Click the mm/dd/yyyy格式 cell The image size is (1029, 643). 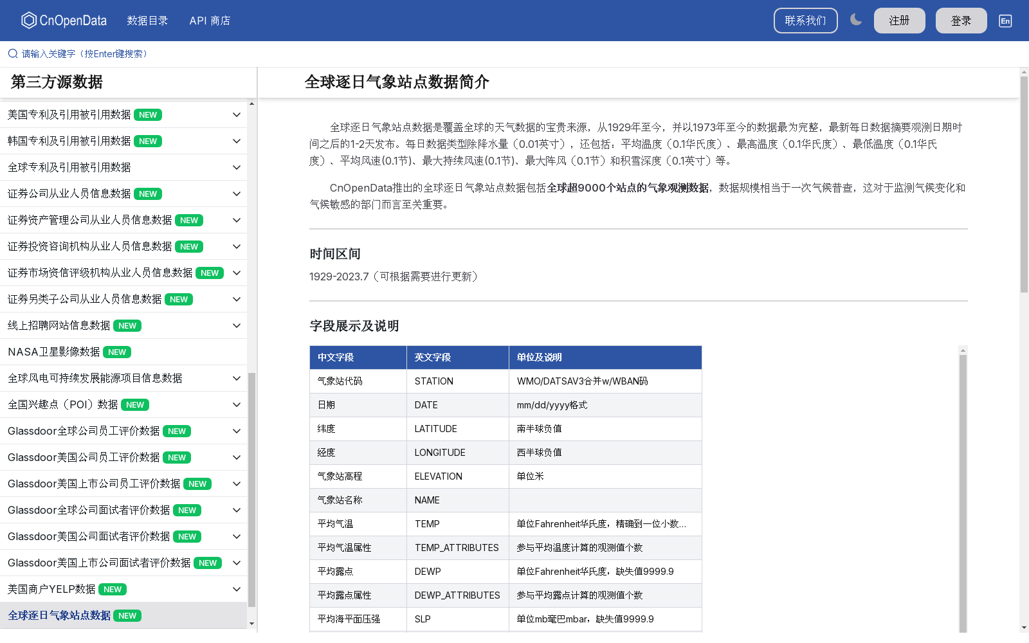pos(605,405)
